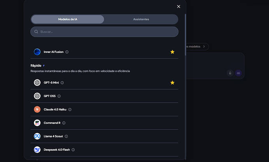Image resolution: width=269 pixels, height=162 pixels.
Task: Switch to the Assistentes tab
Action: 141,19
